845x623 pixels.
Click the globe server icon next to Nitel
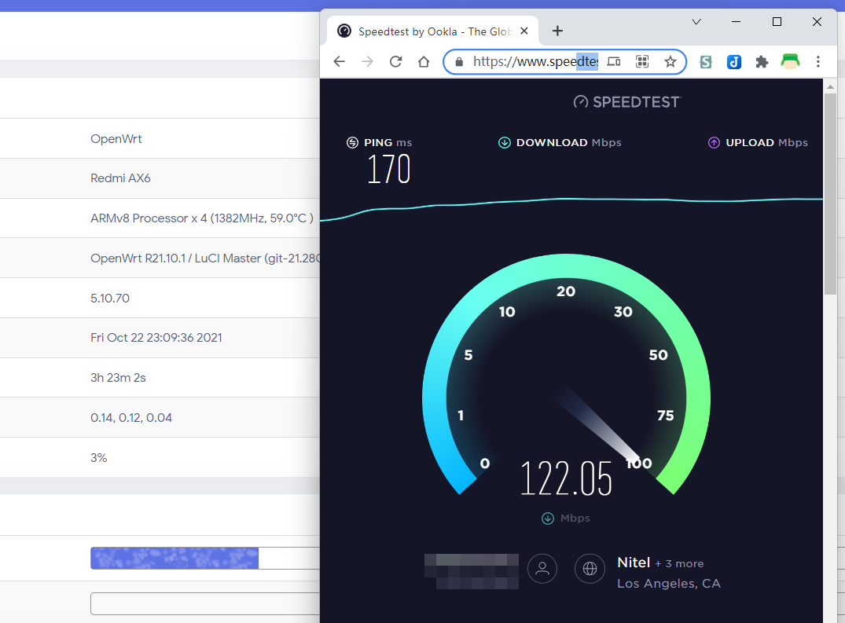pos(590,569)
